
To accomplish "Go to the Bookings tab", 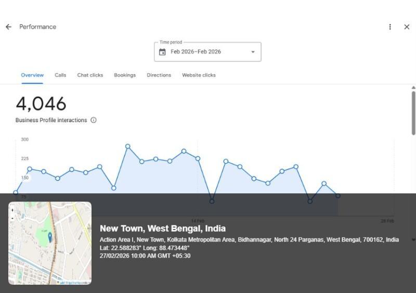I will pos(125,75).
